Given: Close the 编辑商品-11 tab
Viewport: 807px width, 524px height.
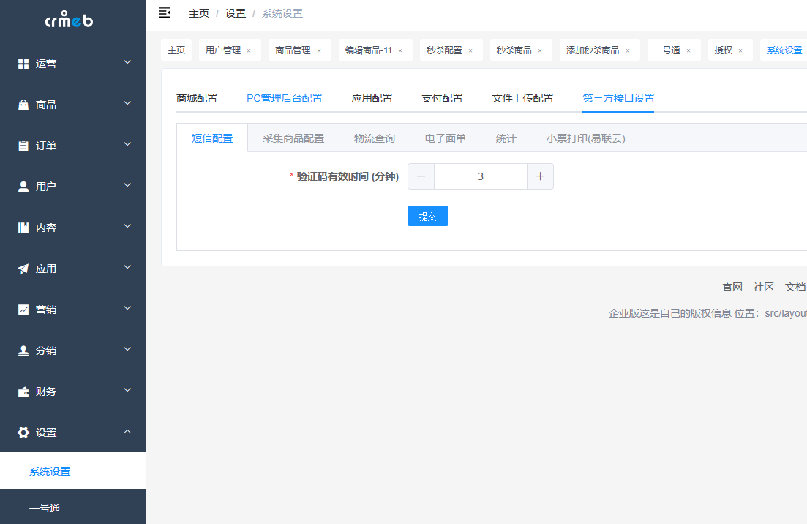Looking at the screenshot, I should pyautogui.click(x=400, y=50).
